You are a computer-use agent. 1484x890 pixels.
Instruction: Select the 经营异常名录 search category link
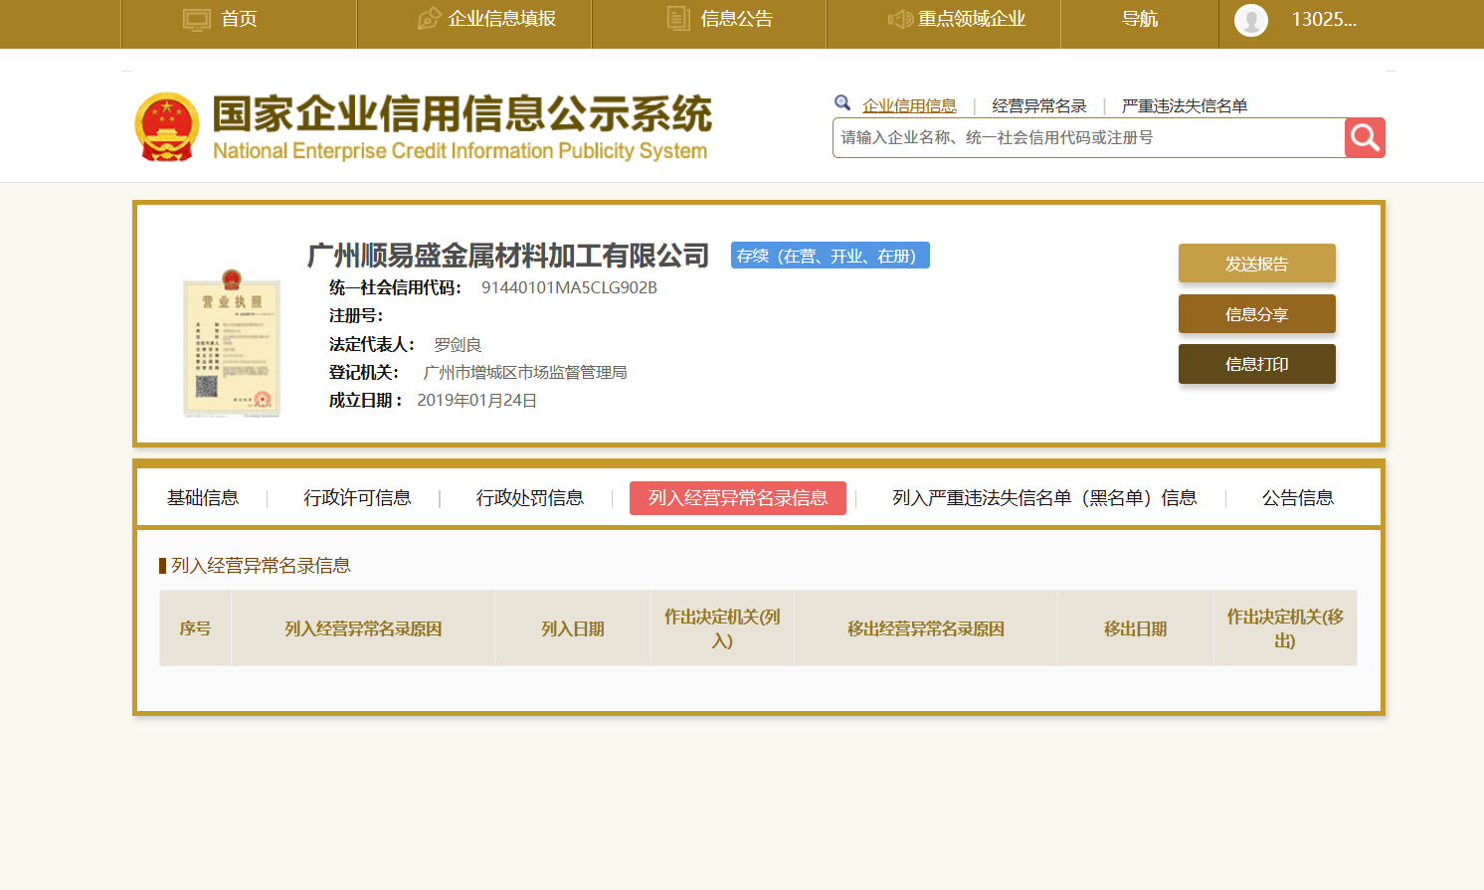1038,106
